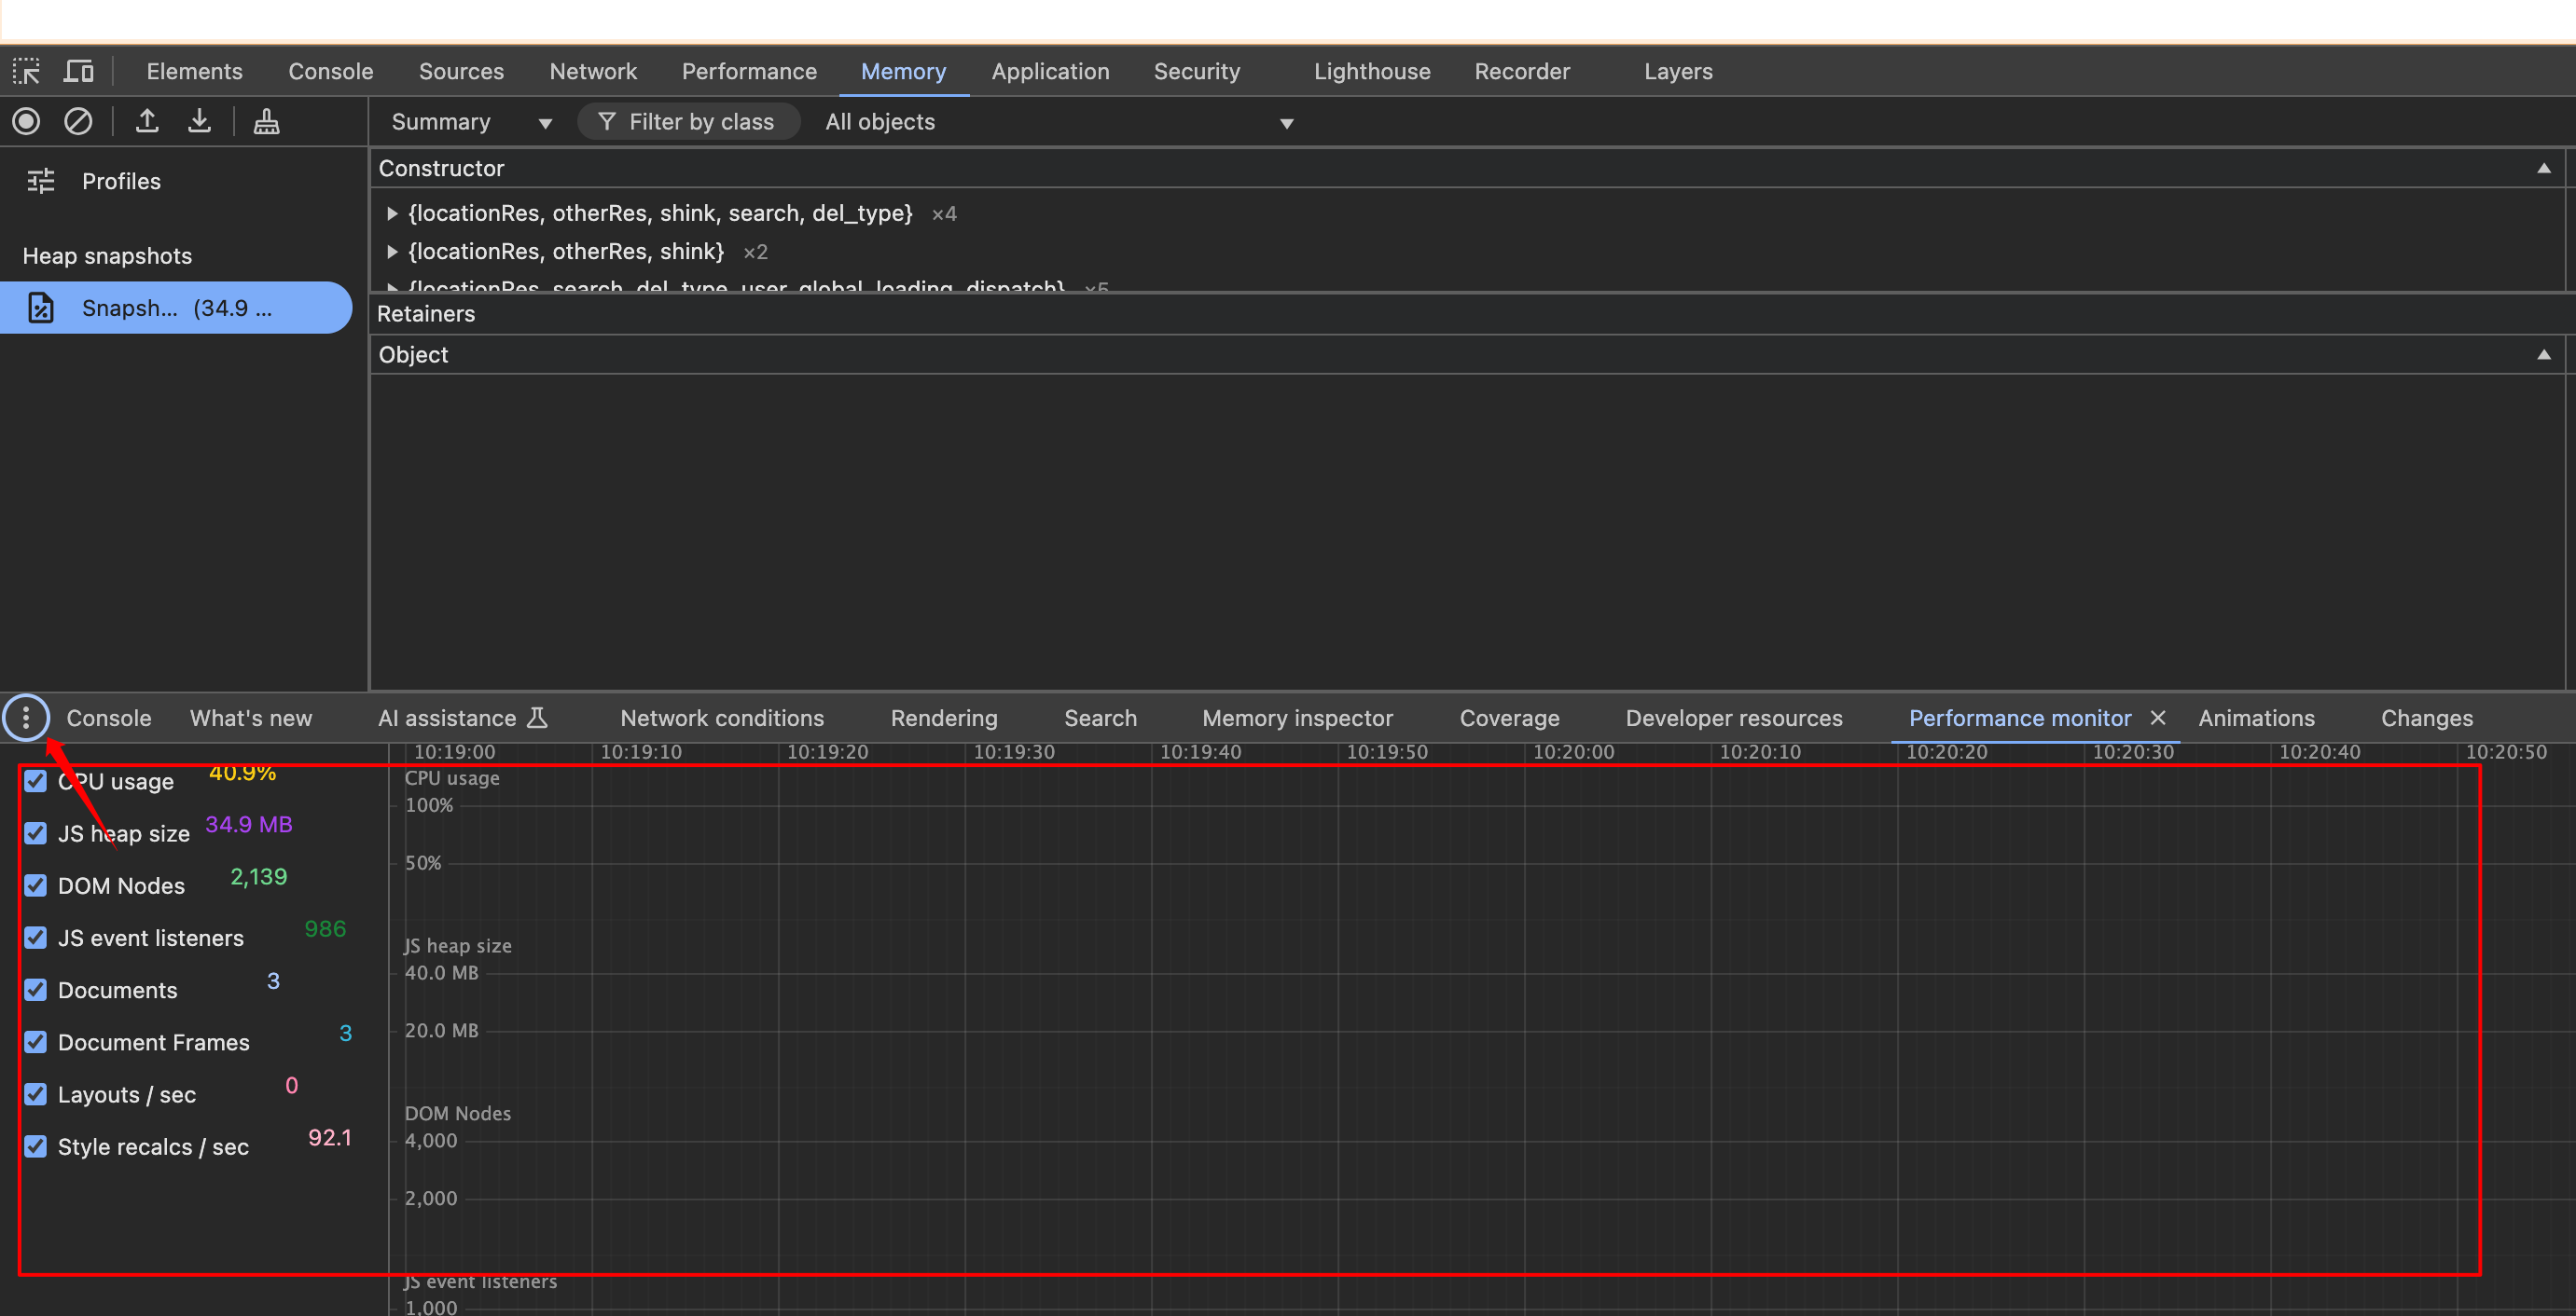Open the Summary view dropdown
Image resolution: width=2576 pixels, height=1316 pixels.
[471, 122]
